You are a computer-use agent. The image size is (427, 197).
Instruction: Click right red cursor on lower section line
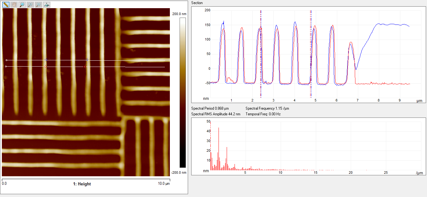85,67
